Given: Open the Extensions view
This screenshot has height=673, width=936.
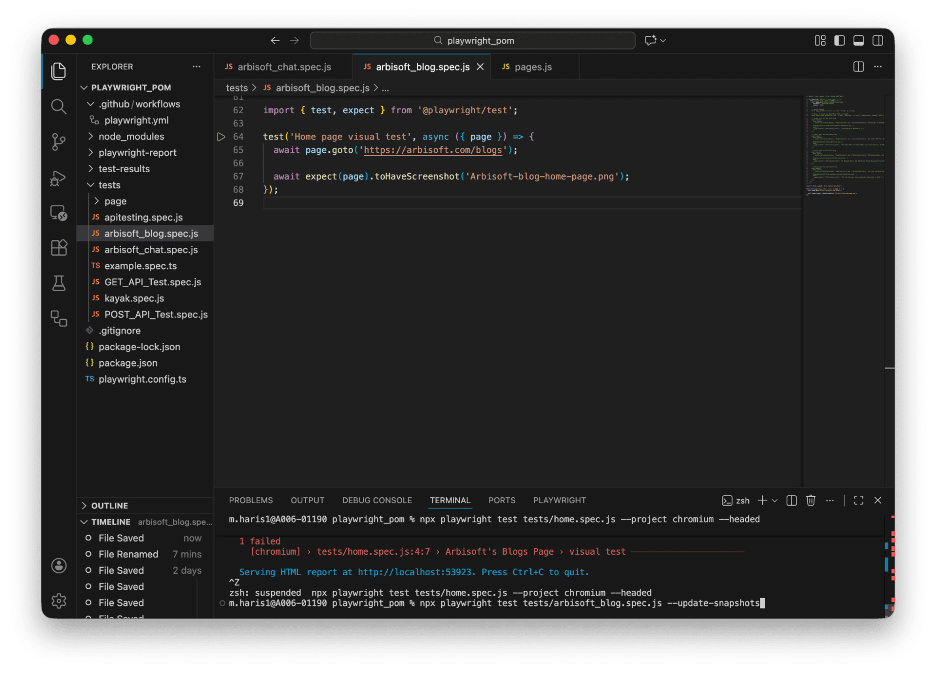Looking at the screenshot, I should 59,247.
